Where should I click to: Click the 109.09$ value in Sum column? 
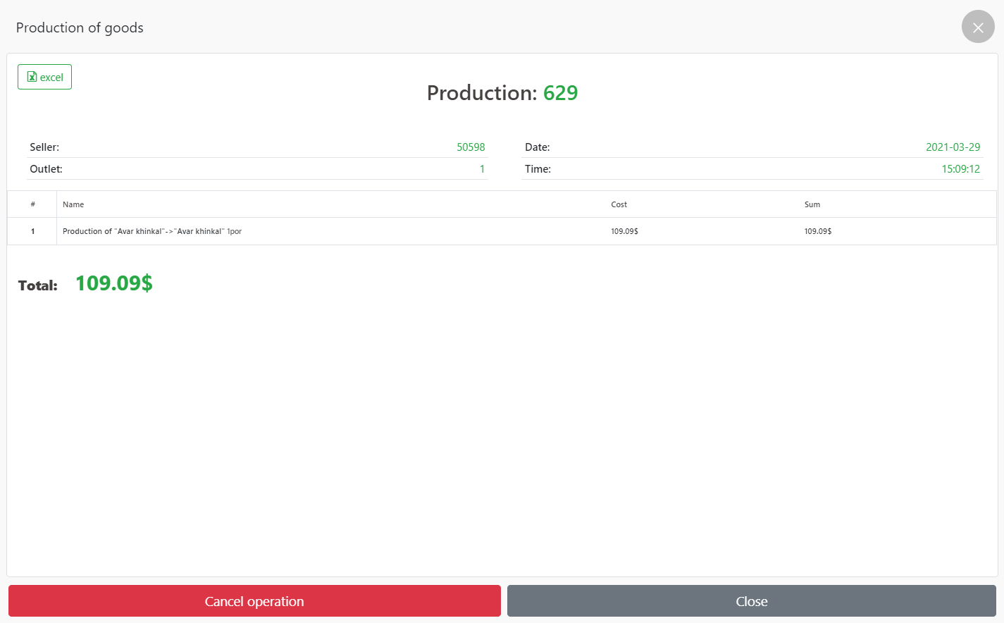[817, 231]
